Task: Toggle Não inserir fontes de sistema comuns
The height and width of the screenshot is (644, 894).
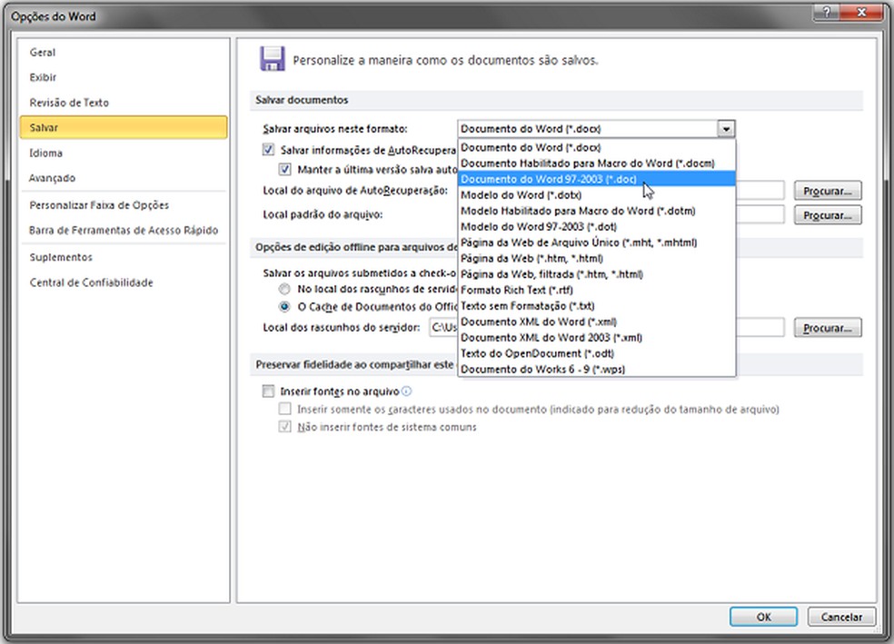Action: click(x=285, y=426)
